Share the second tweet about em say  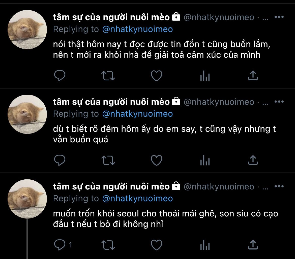pos(253,160)
